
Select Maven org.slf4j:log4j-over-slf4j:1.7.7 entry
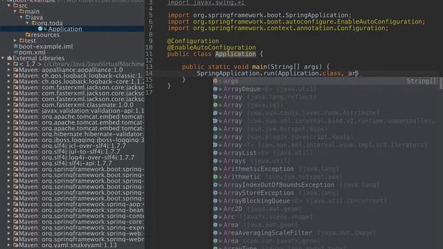[77, 157]
